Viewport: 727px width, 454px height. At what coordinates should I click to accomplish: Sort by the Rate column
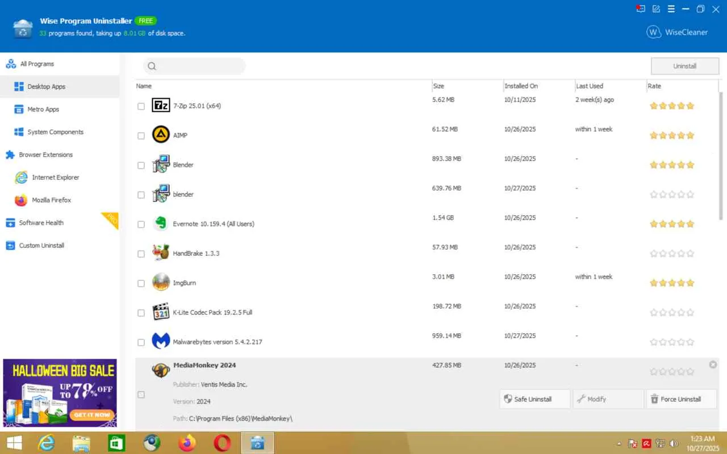[x=682, y=86]
